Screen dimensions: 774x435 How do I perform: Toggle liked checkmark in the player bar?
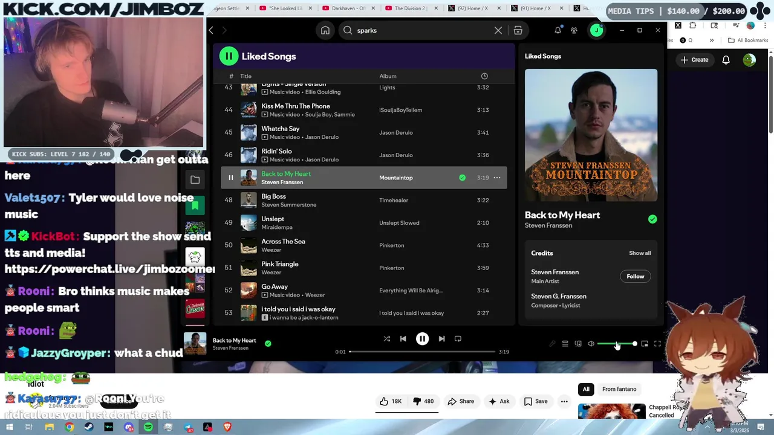tap(268, 343)
